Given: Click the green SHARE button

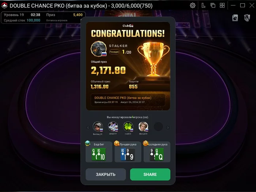Looking at the screenshot, I should coord(150,174).
